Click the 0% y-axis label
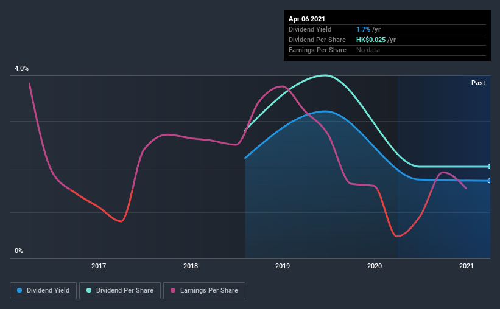500x309 pixels. [x=19, y=251]
